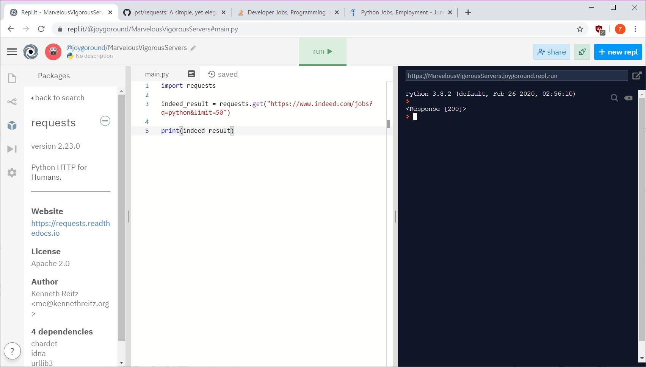The height and width of the screenshot is (367, 646).
Task: Click the print(indeed_result) code line
Action: point(198,131)
